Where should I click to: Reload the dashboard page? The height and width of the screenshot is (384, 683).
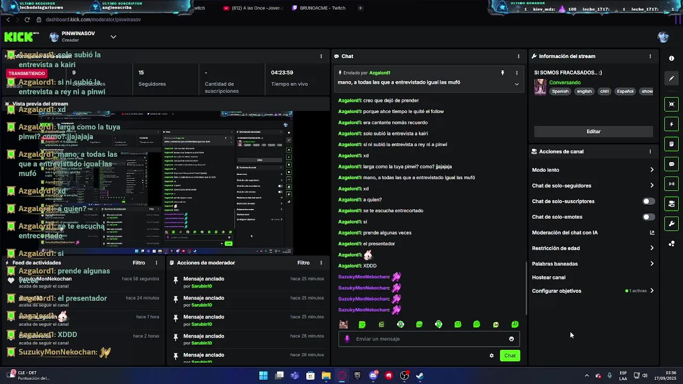pyautogui.click(x=27, y=20)
